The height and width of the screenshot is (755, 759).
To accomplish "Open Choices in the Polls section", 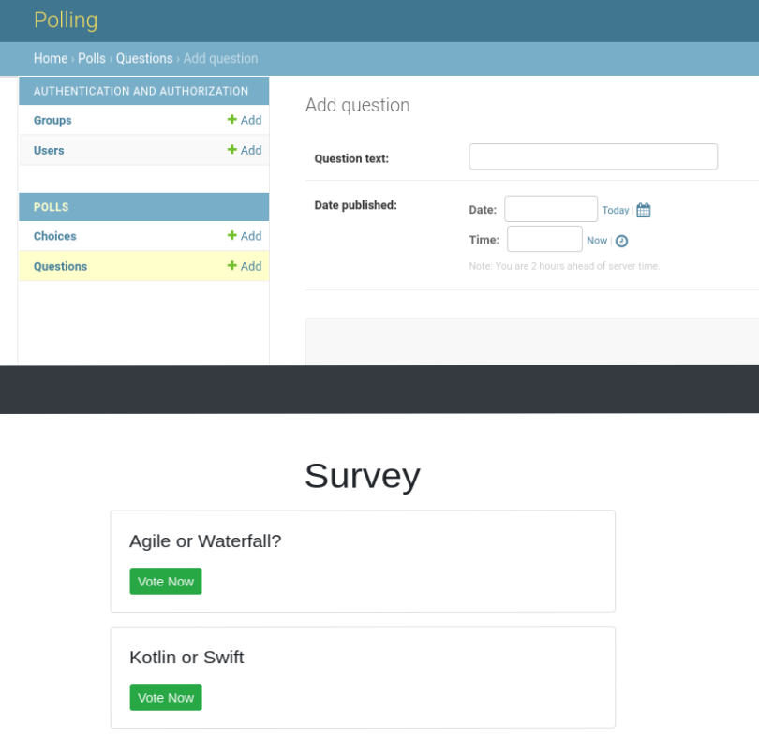I will point(55,236).
